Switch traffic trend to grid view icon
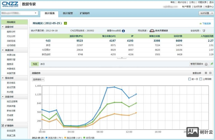 [206, 73]
